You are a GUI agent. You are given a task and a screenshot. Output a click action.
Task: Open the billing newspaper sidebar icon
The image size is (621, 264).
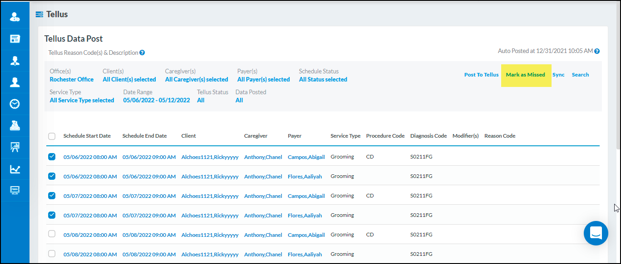[15, 38]
